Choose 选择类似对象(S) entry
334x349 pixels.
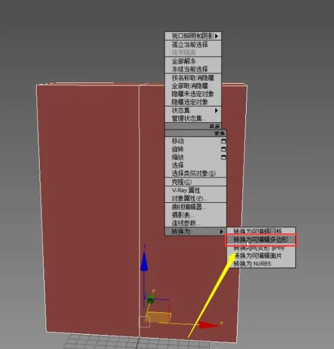point(195,173)
